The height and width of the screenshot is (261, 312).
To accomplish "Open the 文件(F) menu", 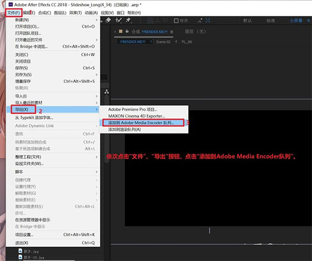I will 14,12.
